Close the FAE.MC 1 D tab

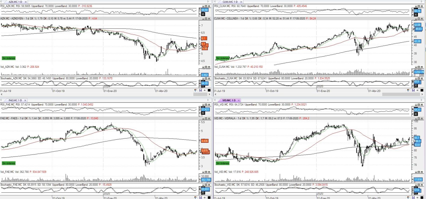point(25,100)
